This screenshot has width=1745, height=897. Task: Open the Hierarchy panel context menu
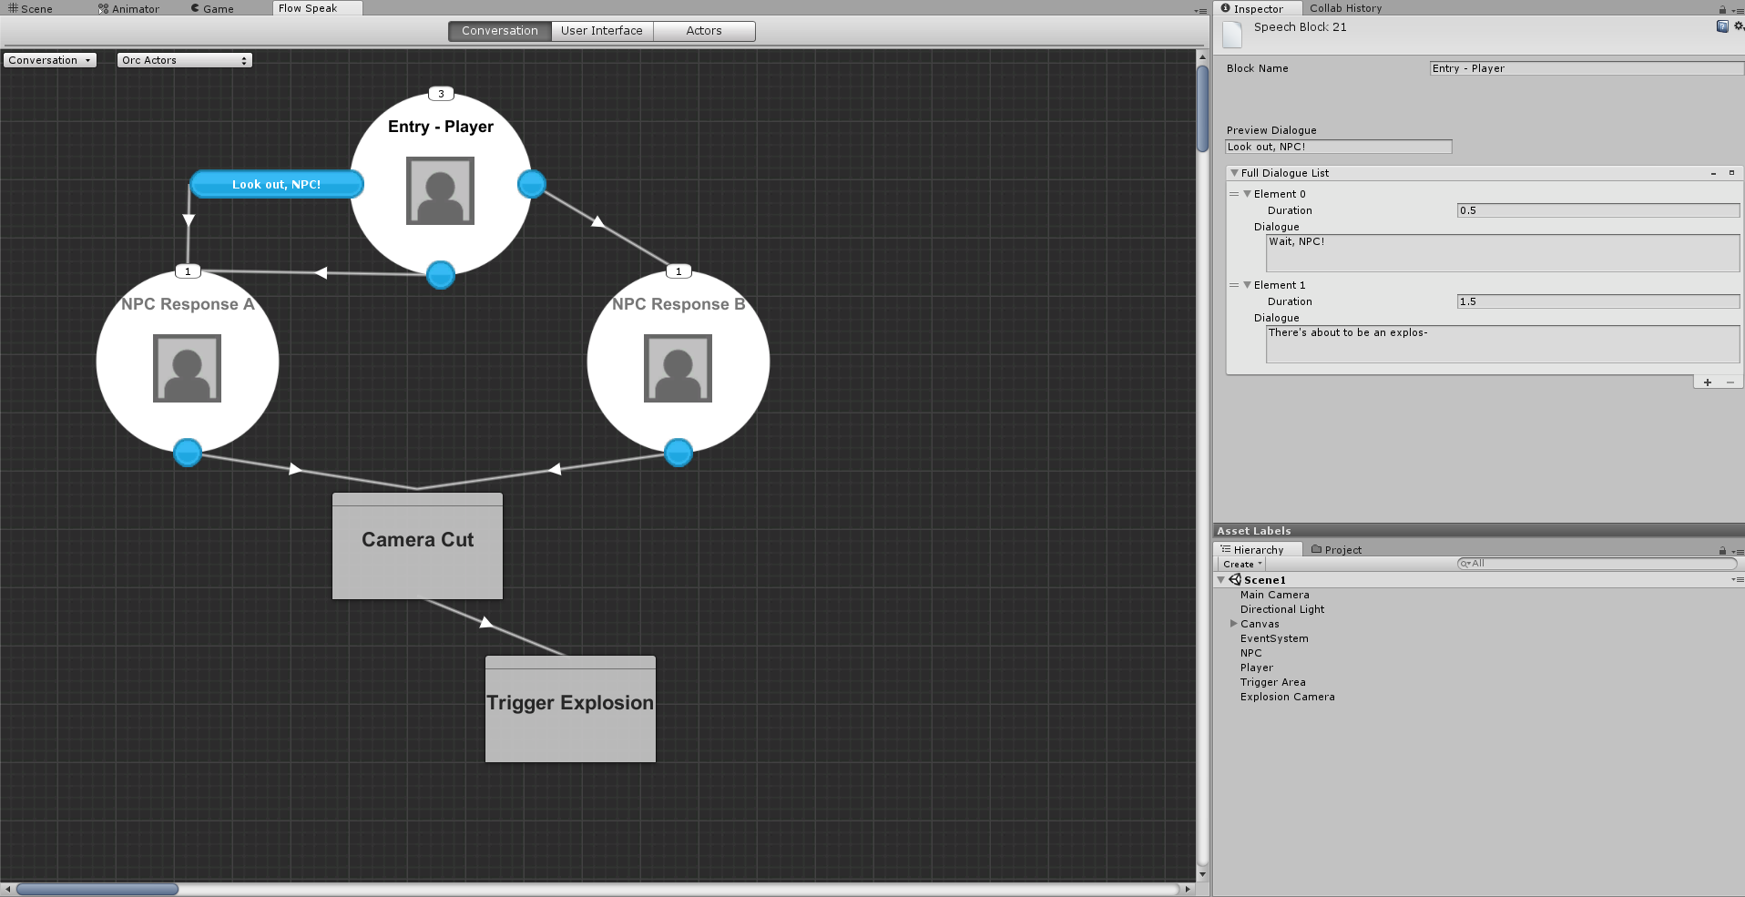(x=1738, y=551)
